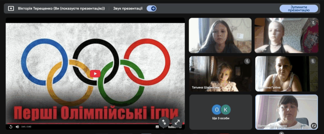Image resolution: width=324 pixels, height=134 pixels.
Task: Click the self-view minimize icon on Вікторія's tile
Action: coord(314,125)
